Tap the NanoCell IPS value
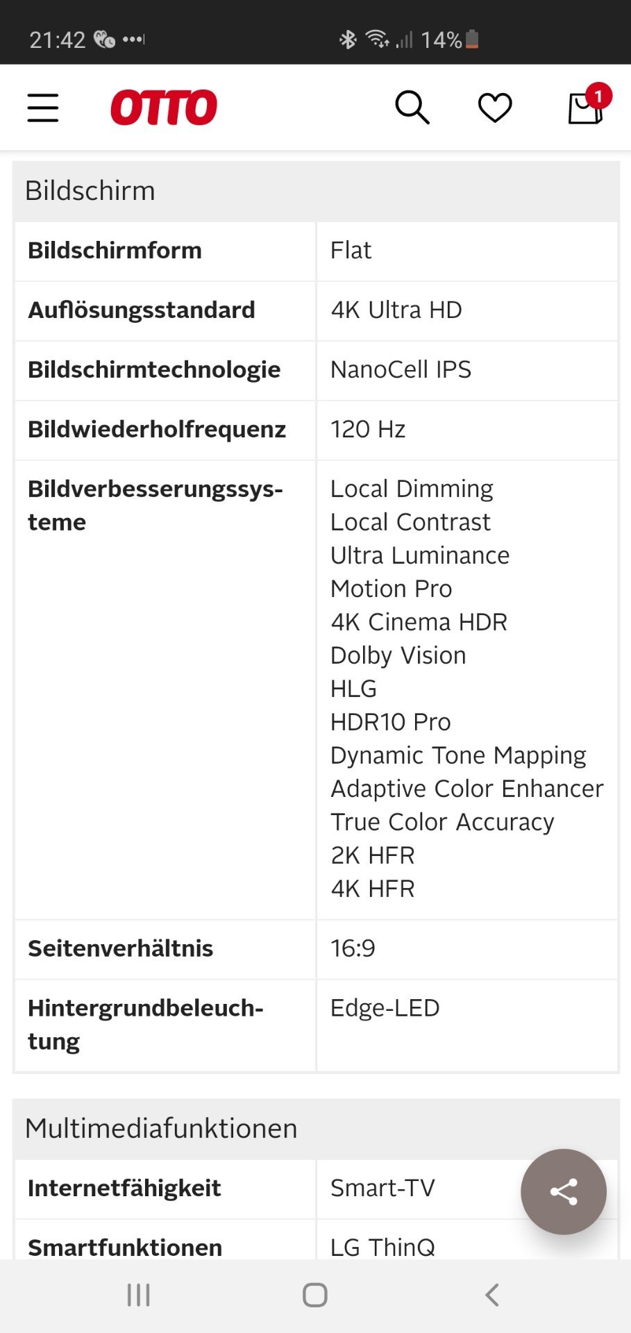 [x=401, y=370]
